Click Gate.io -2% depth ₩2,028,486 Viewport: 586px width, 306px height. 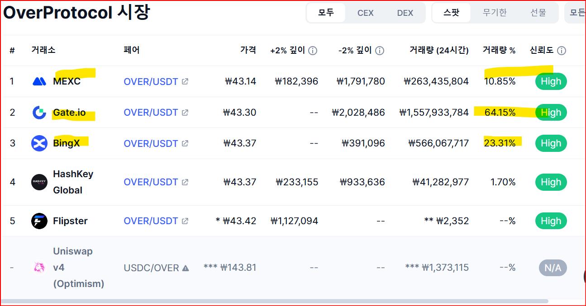[358, 113]
